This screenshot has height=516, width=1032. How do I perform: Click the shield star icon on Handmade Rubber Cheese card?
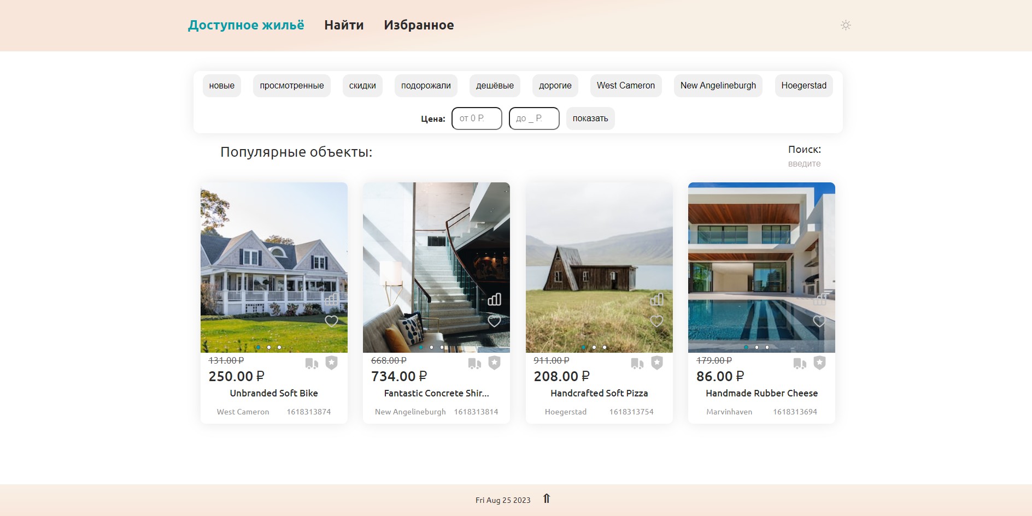[x=819, y=363]
